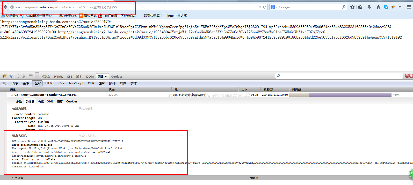Open the 响应 request detail tab

(x=41, y=101)
